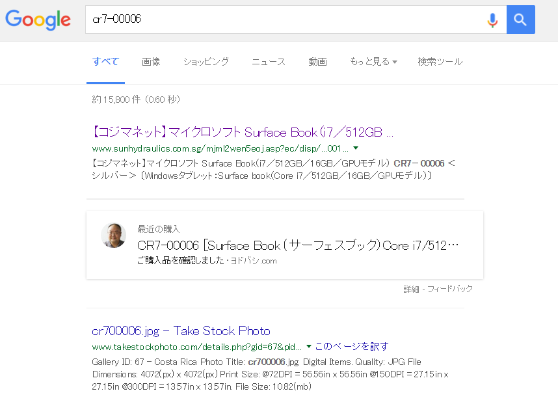Click the Google logo
This screenshot has width=558, height=404.
tap(38, 20)
